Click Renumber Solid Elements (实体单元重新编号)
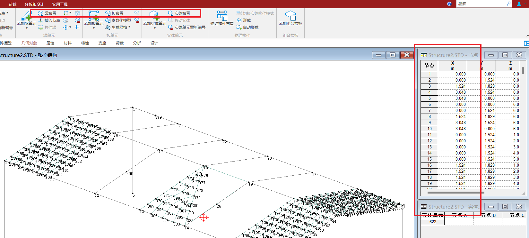 tap(187, 28)
